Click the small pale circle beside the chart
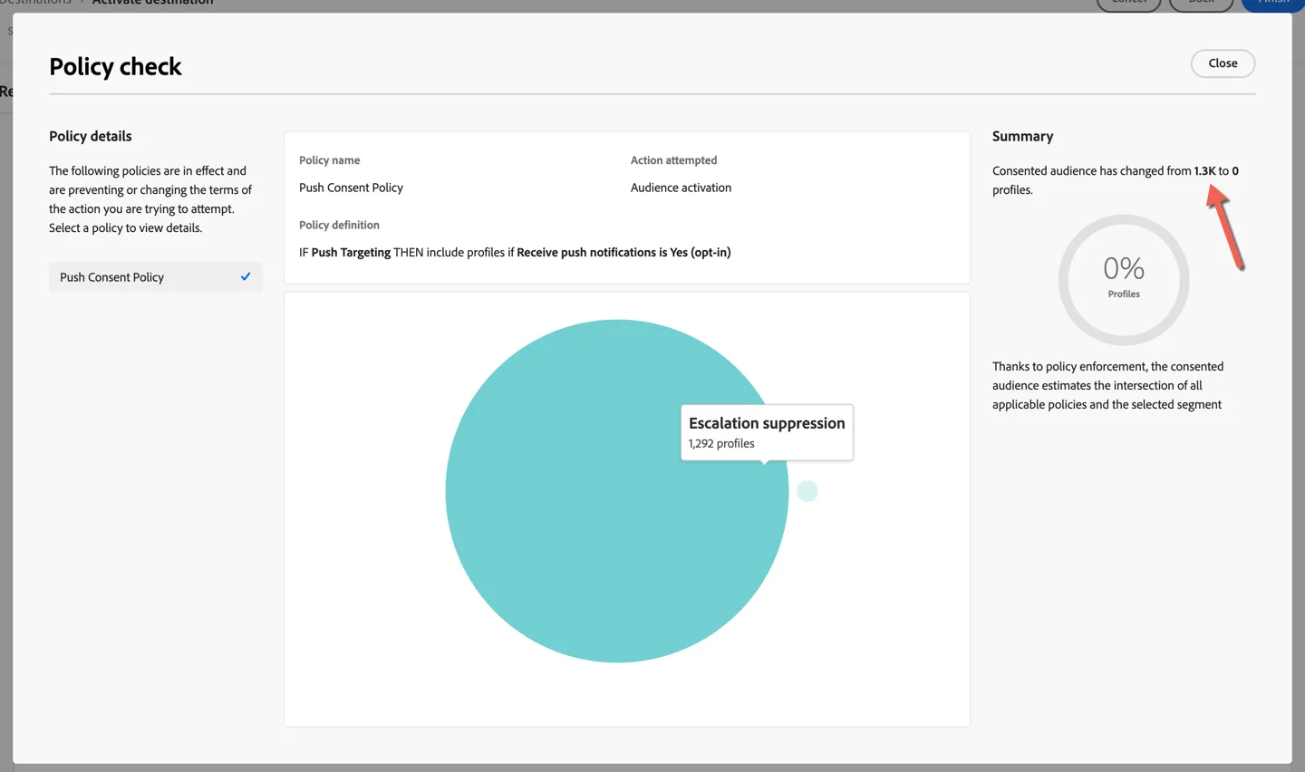 [x=807, y=491]
